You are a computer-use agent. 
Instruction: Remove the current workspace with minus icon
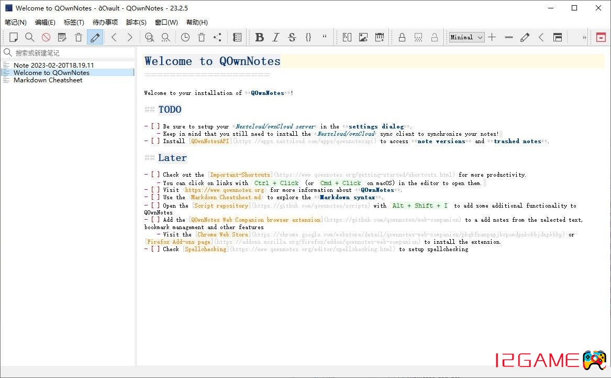[508, 37]
